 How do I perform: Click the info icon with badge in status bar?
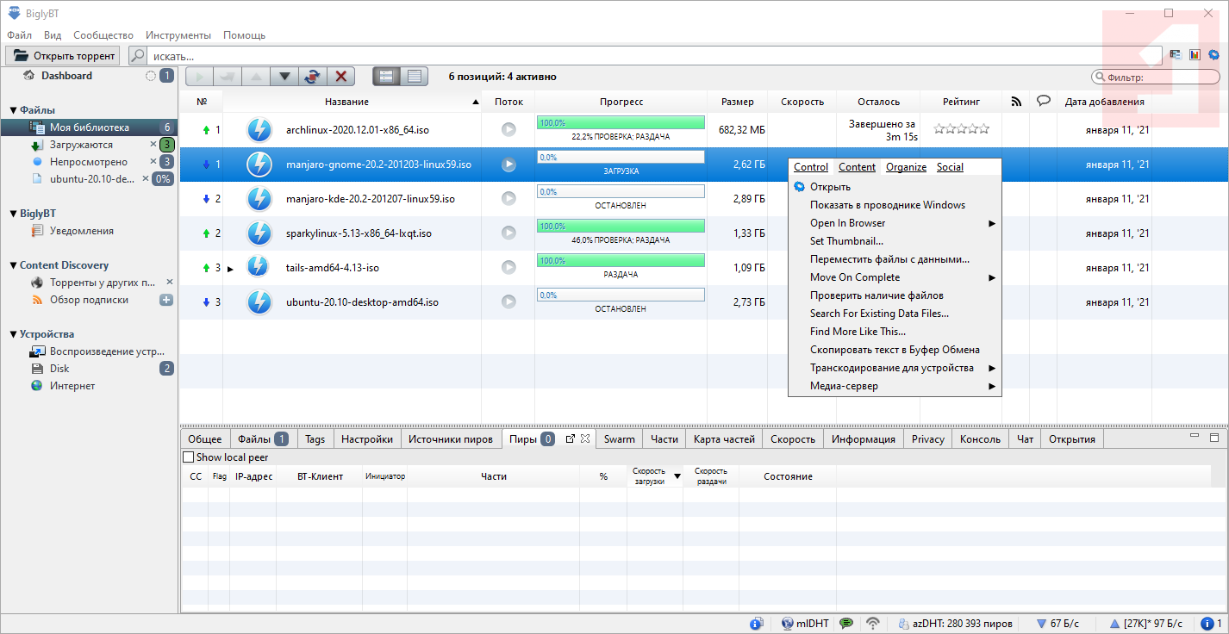pos(757,624)
